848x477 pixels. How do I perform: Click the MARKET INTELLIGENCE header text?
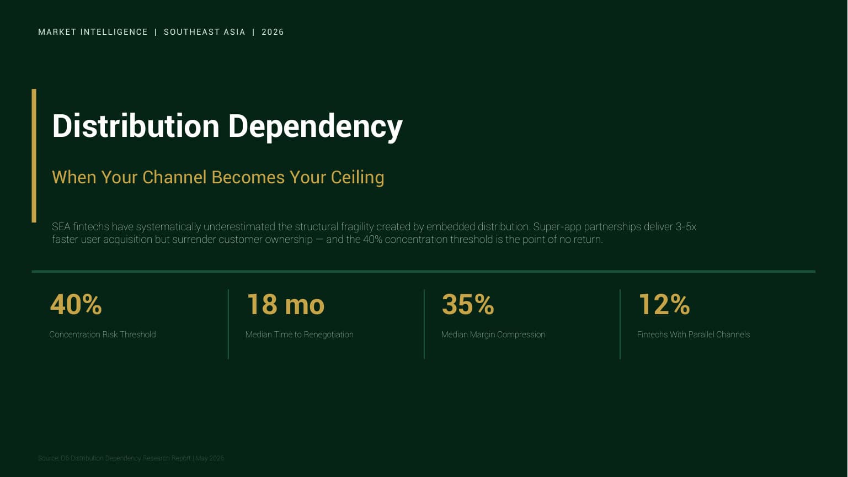click(x=93, y=32)
